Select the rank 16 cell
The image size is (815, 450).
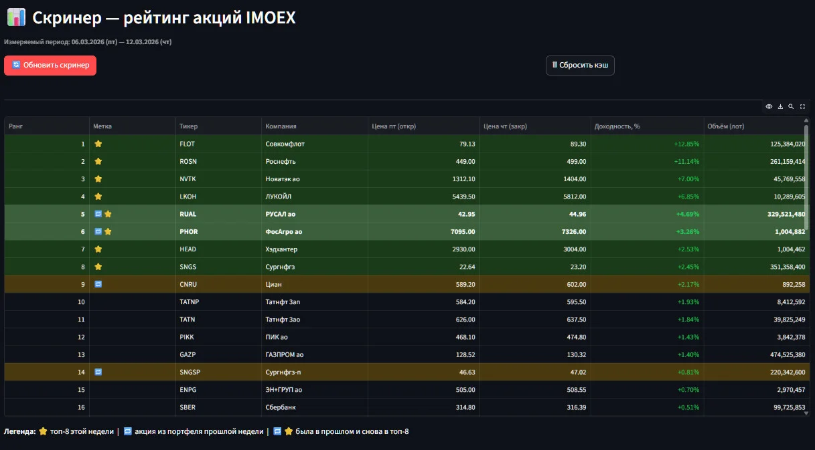(x=47, y=407)
